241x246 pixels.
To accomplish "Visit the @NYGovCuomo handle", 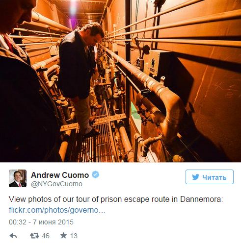I will (x=56, y=184).
